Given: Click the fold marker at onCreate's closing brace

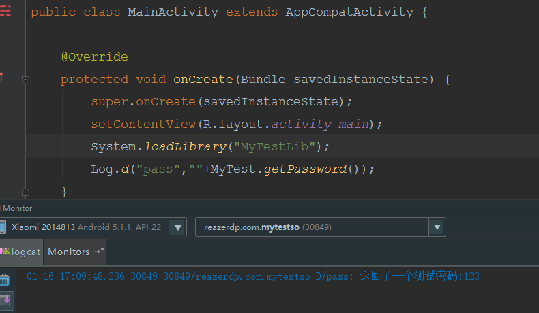Looking at the screenshot, I should pyautogui.click(x=25, y=192).
